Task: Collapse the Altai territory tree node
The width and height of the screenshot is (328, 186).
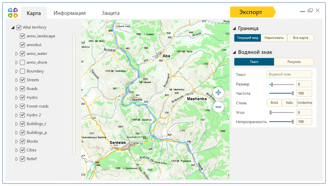Action: click(x=13, y=28)
